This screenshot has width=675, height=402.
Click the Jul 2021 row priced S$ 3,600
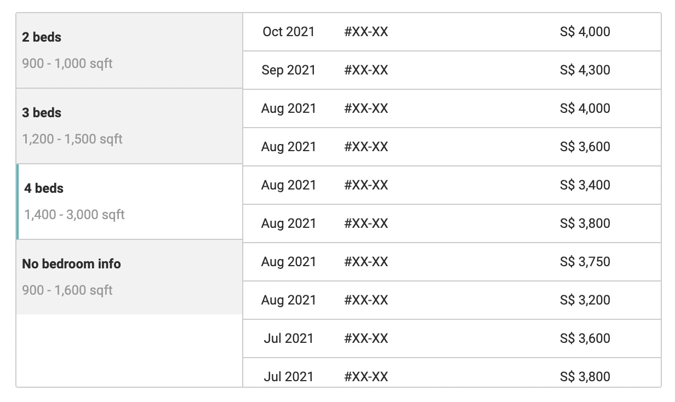click(x=288, y=338)
